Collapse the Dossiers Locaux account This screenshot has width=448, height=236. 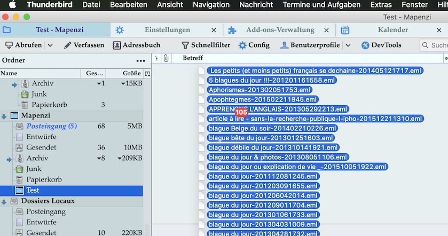(4, 202)
